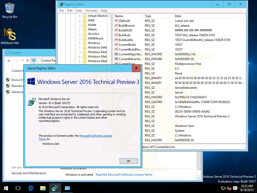Click the BuildGUID string value icon
257x193 pixels.
(116, 30)
